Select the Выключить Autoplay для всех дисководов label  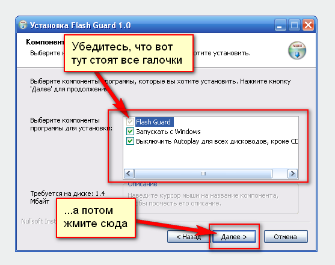[217, 141]
